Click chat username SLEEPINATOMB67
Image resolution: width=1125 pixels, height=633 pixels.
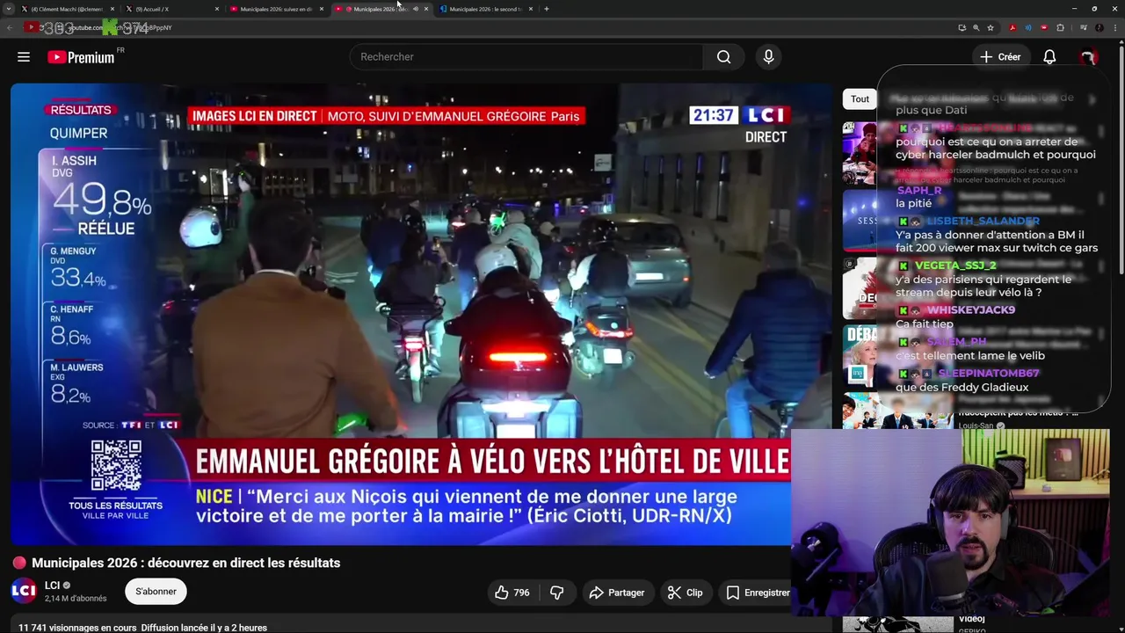[x=989, y=374]
